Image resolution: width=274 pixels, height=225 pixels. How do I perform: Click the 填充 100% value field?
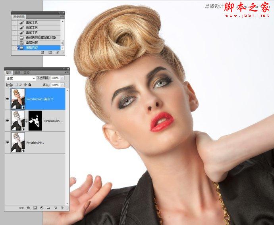pos(55,85)
